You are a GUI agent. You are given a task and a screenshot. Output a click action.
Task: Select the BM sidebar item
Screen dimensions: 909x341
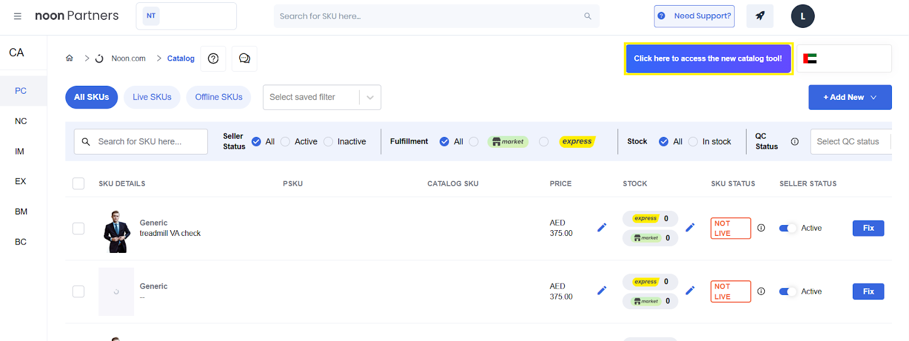(x=21, y=211)
